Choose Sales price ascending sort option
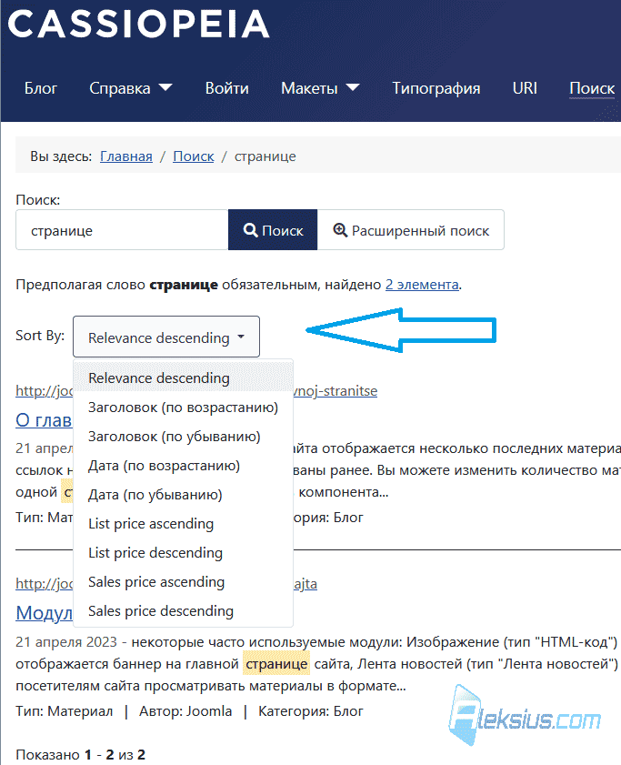This screenshot has width=621, height=765. point(183,581)
